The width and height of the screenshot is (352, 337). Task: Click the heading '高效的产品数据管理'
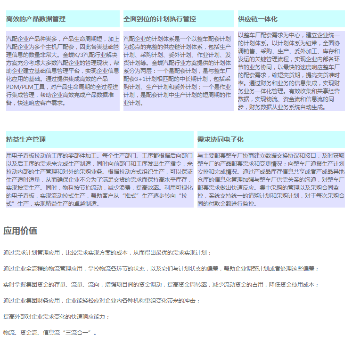pos(36,19)
